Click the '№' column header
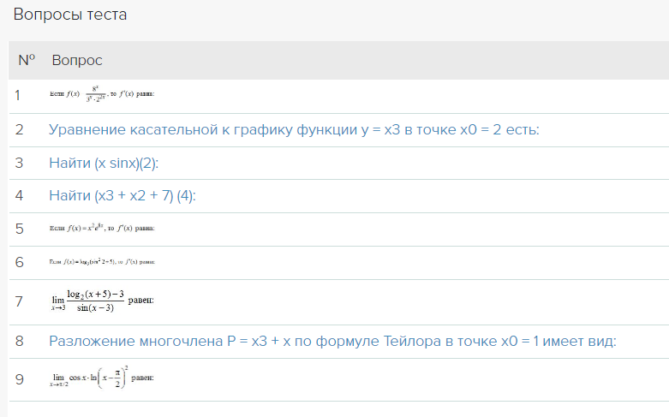Image resolution: width=669 pixels, height=417 pixels. tap(27, 61)
